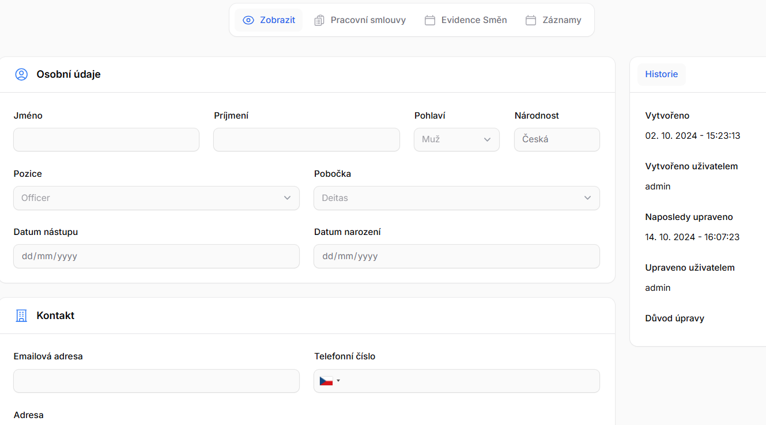Click the Adresa label

click(28, 415)
